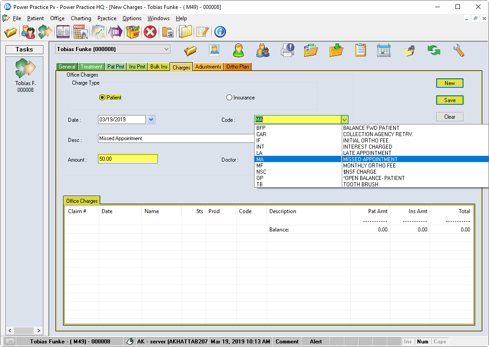The image size is (489, 347).
Task: Click the red X circle toolbar icon
Action: 150,32
